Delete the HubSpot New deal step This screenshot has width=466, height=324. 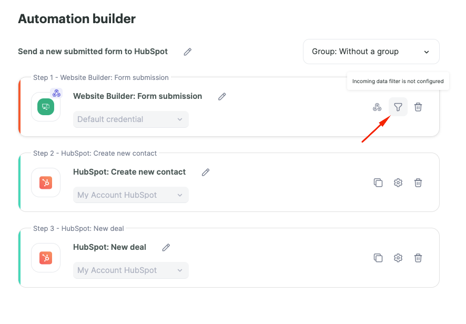click(x=418, y=258)
